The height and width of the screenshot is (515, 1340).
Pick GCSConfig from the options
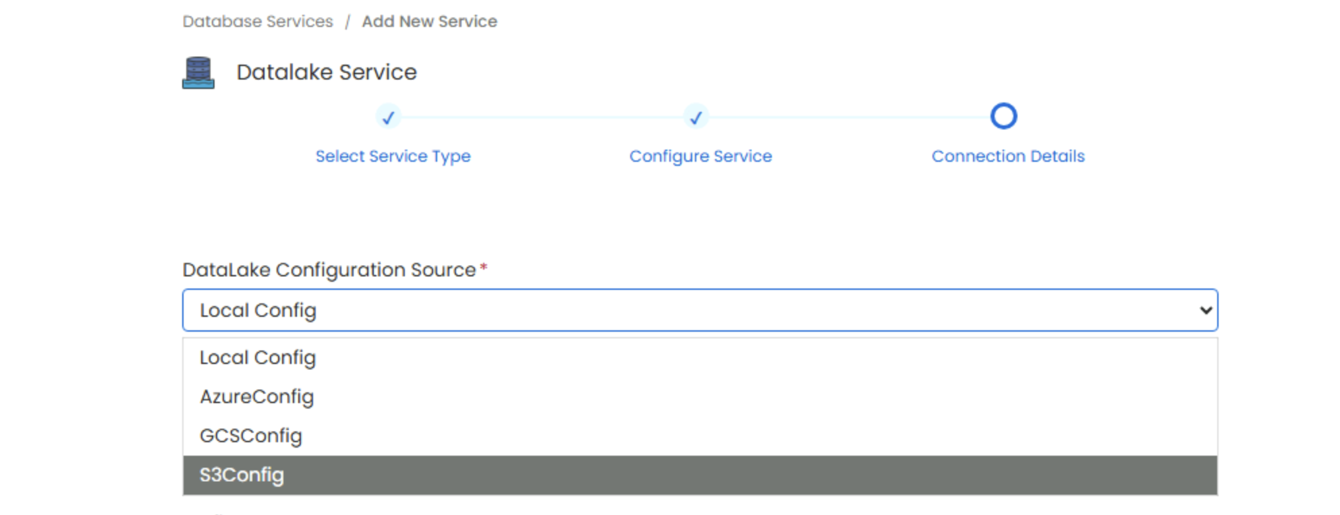click(251, 436)
